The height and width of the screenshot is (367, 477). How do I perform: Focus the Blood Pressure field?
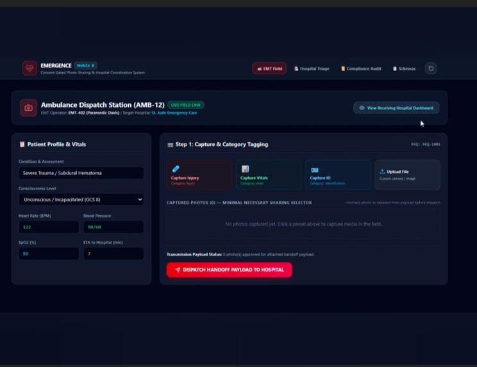click(113, 227)
